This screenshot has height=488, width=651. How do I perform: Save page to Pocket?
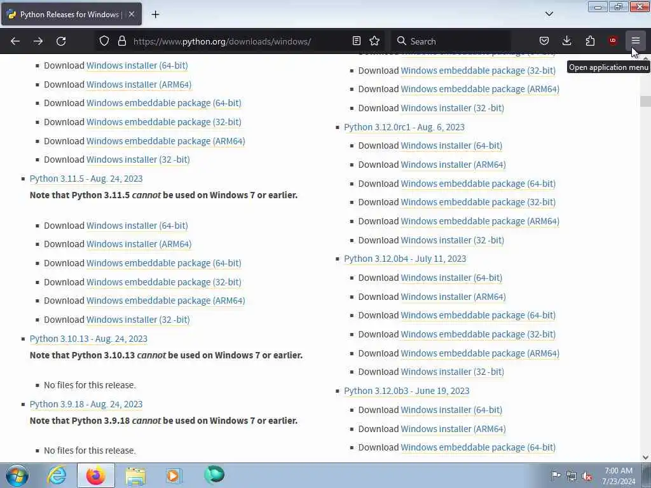[544, 41]
